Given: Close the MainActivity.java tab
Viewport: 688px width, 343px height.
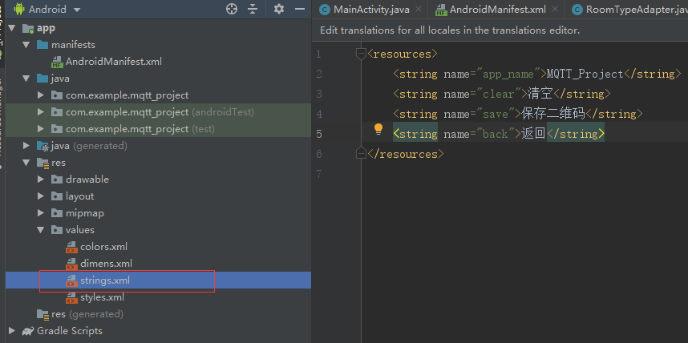Looking at the screenshot, I should pyautogui.click(x=418, y=9).
